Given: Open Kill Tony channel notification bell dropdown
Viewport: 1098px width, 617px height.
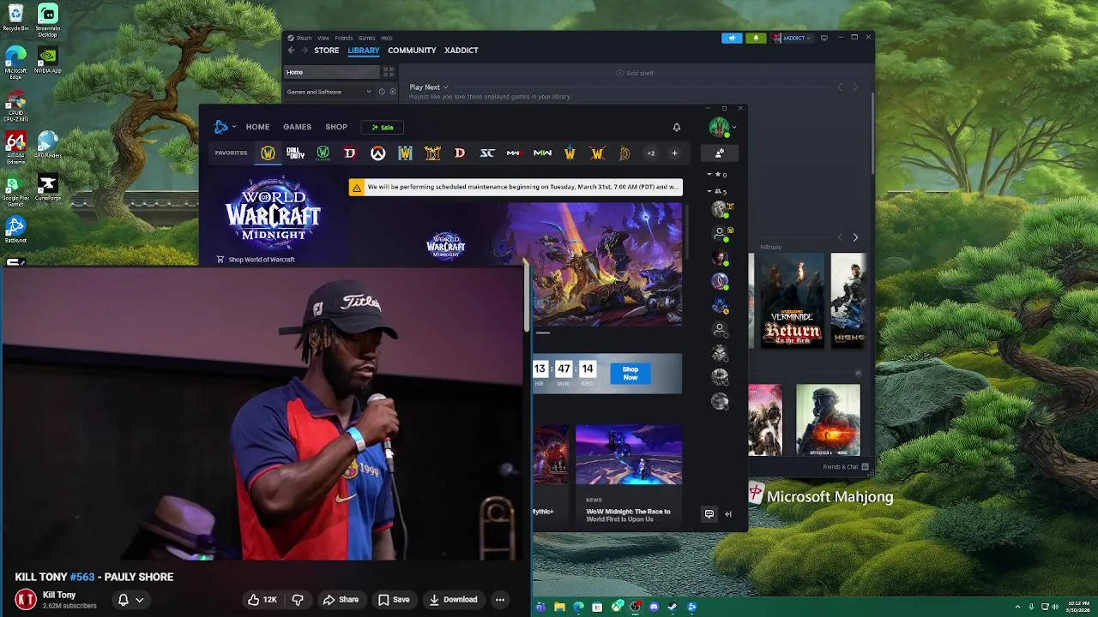Looking at the screenshot, I should (130, 600).
